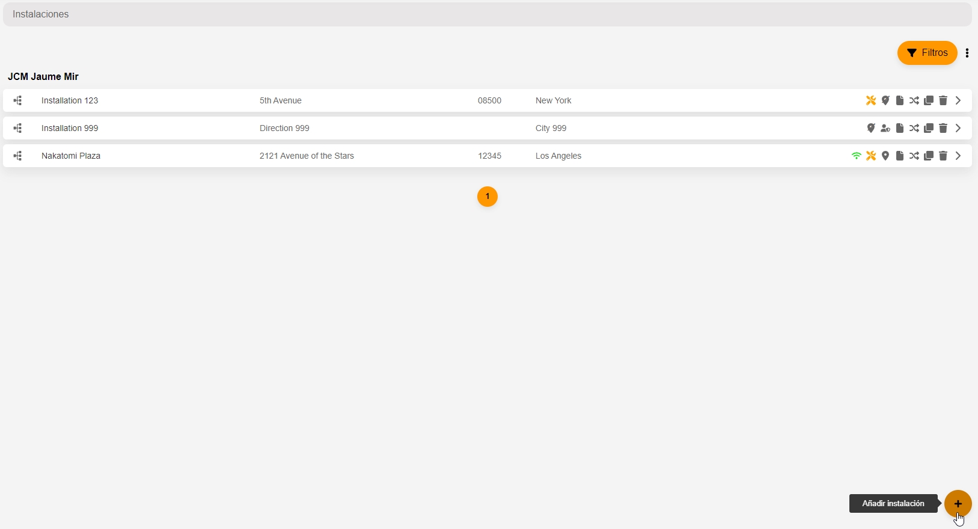The height and width of the screenshot is (529, 978).
Task: Click the New York city cell
Action: 554,100
